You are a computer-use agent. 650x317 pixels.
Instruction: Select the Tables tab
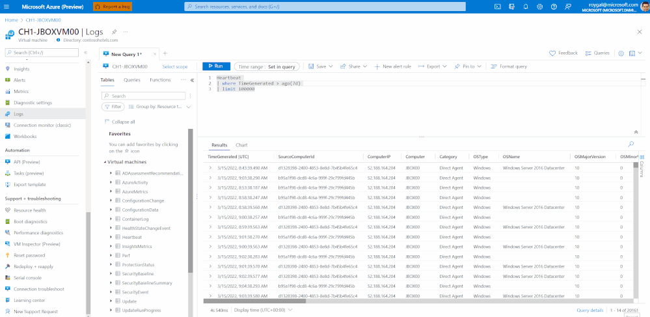[x=107, y=80]
